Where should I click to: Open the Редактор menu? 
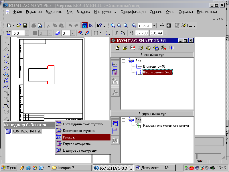[x=34, y=12]
